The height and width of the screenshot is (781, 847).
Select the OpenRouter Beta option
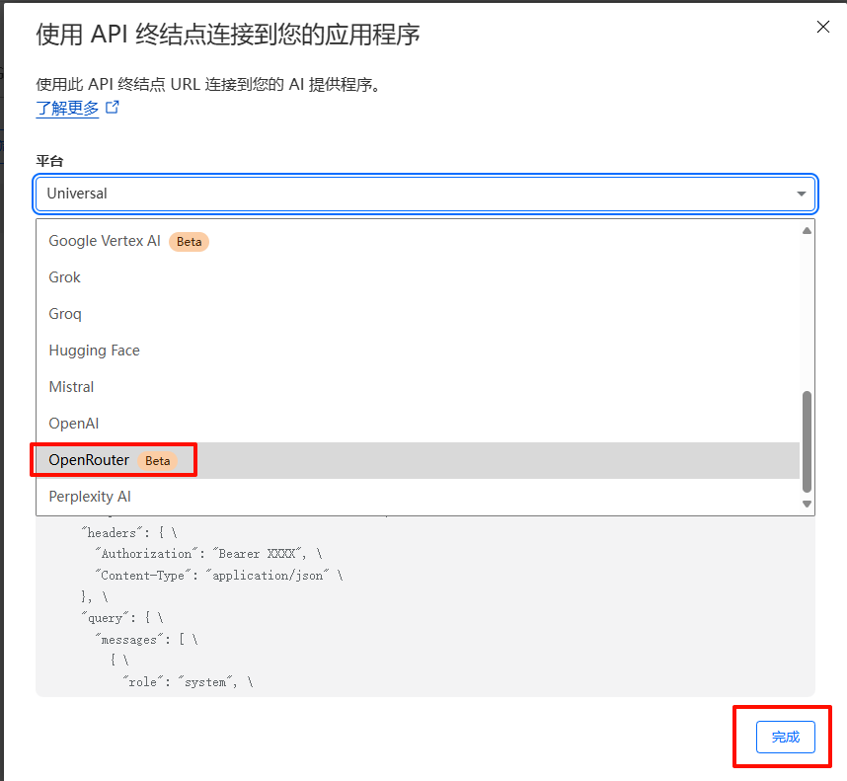(418, 460)
